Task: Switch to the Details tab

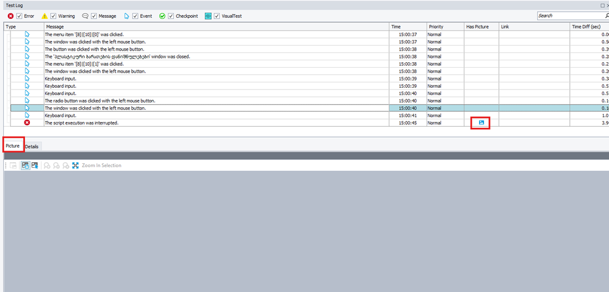Action: 32,146
